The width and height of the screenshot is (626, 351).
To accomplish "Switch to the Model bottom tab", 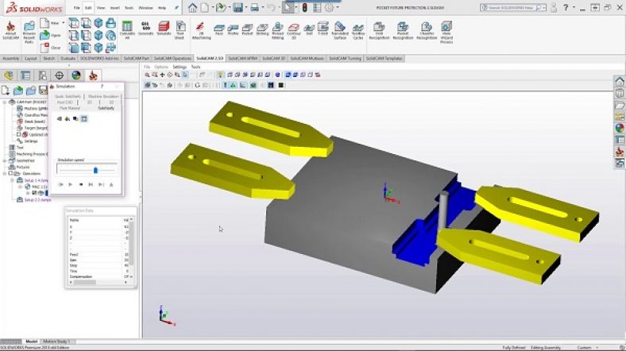I will point(31,341).
